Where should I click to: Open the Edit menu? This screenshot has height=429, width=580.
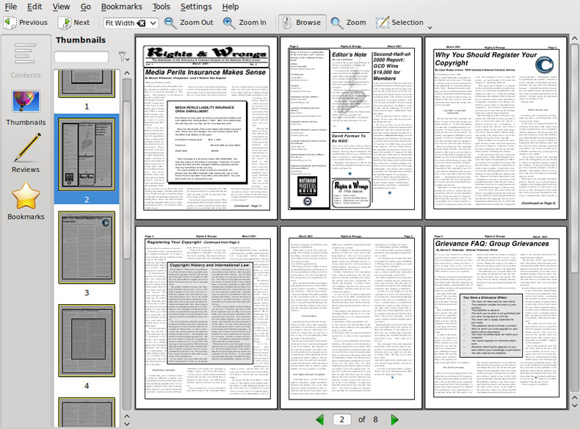coord(35,7)
